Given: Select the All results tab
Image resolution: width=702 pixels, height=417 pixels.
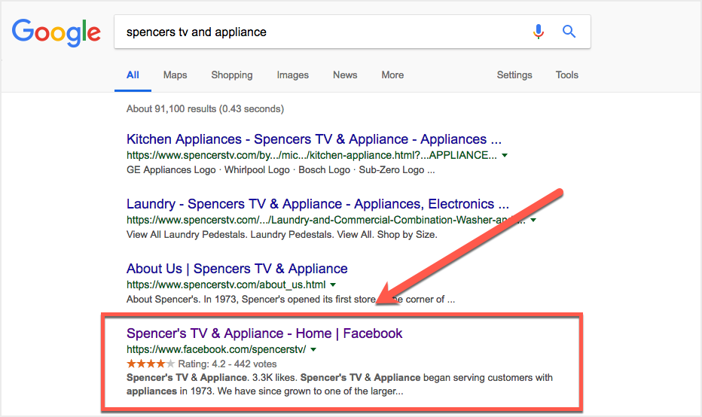Looking at the screenshot, I should click(133, 75).
